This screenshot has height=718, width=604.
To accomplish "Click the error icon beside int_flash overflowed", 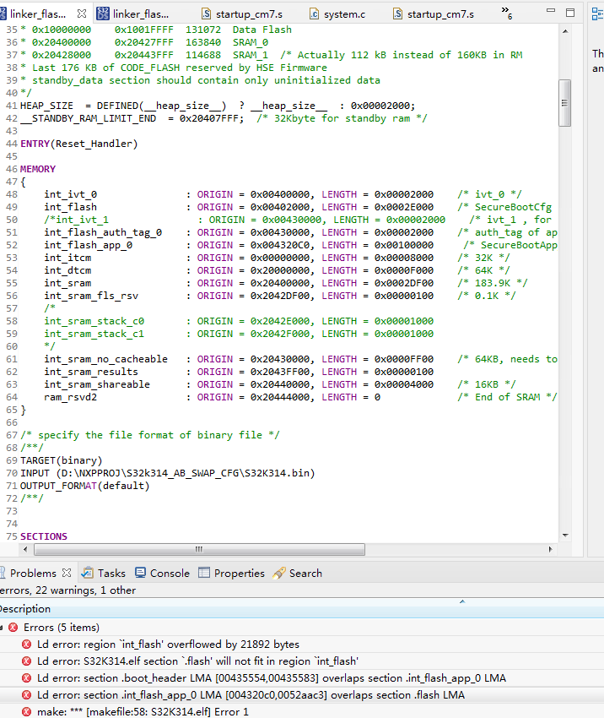I will 26,645.
